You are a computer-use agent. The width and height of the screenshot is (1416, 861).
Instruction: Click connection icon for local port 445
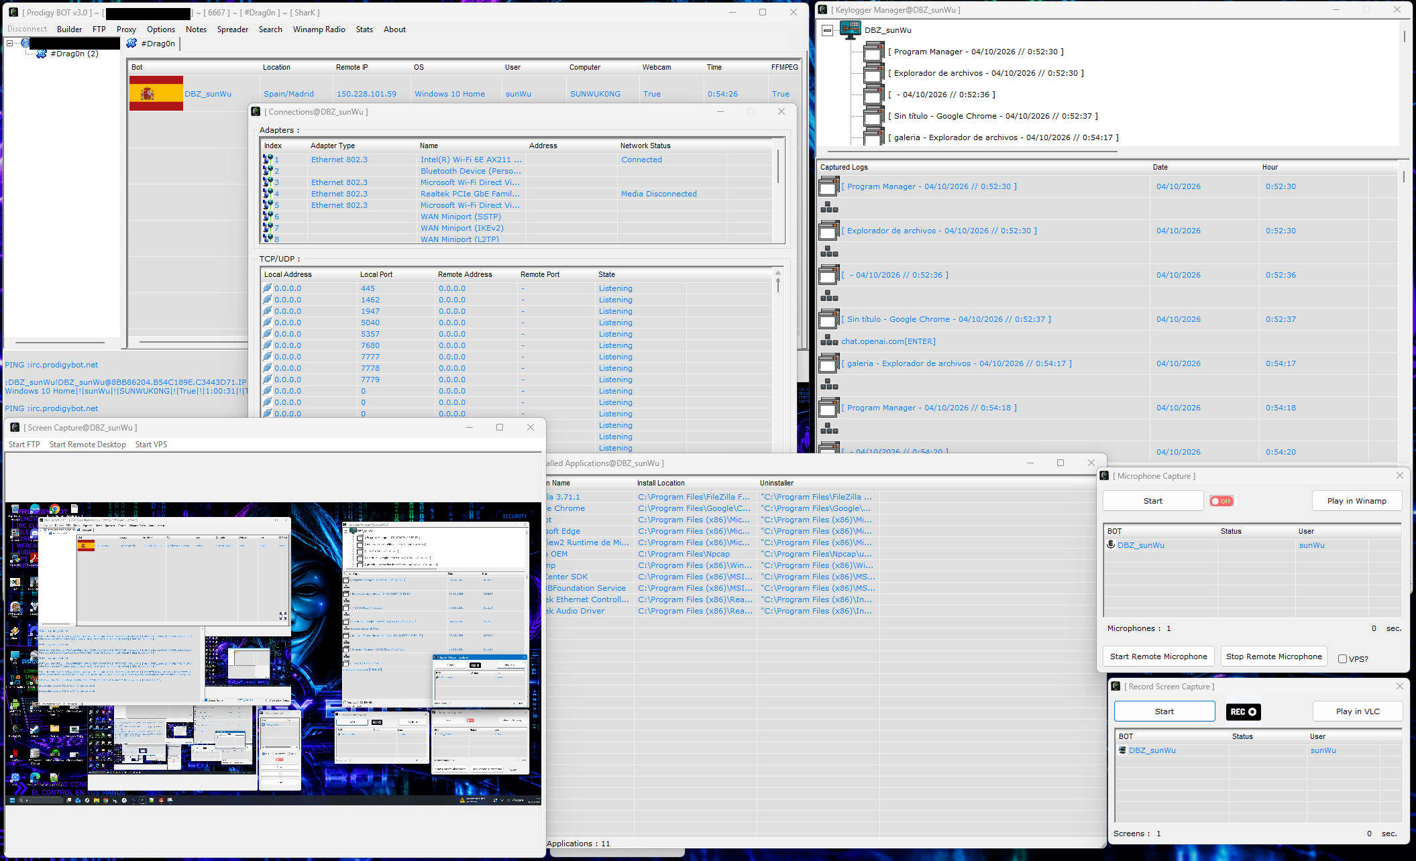point(268,288)
